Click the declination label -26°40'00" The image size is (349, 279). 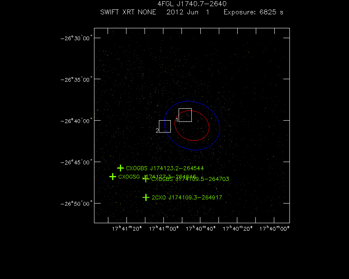coord(76,121)
